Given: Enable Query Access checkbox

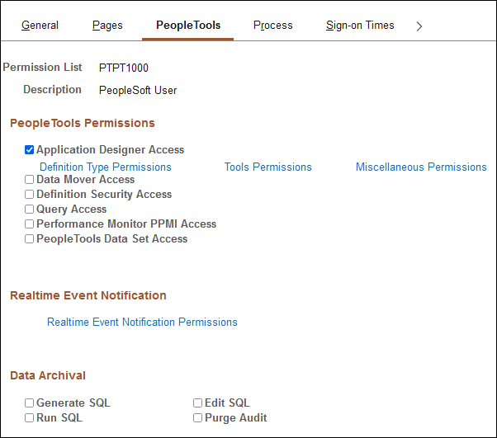Looking at the screenshot, I should [30, 210].
